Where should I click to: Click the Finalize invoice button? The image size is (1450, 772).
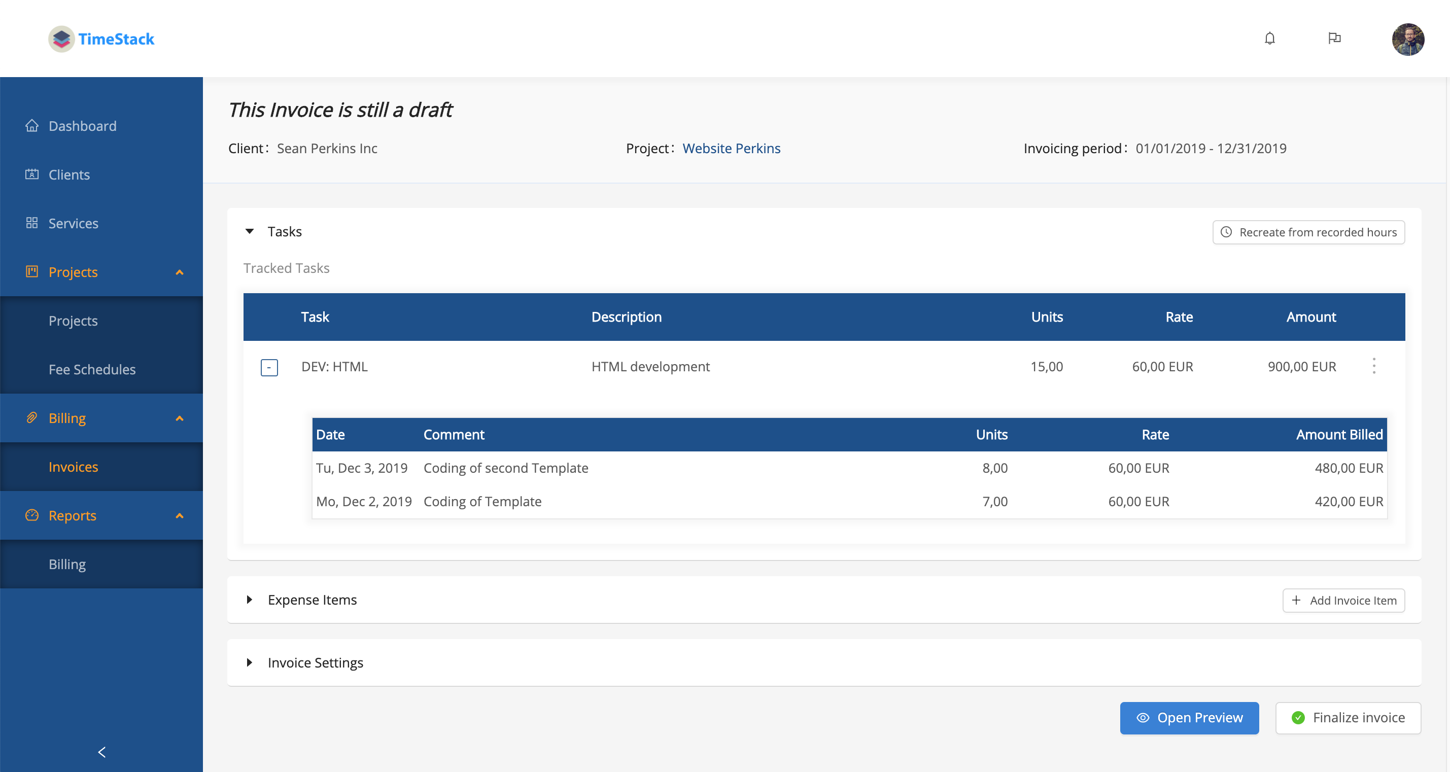click(x=1348, y=717)
